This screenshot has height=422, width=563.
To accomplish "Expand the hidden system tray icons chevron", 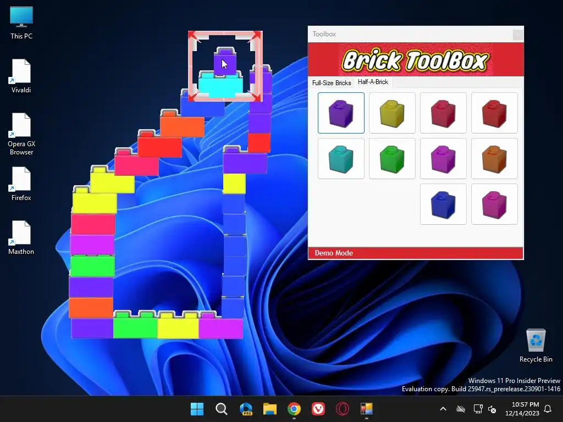I will tap(443, 409).
